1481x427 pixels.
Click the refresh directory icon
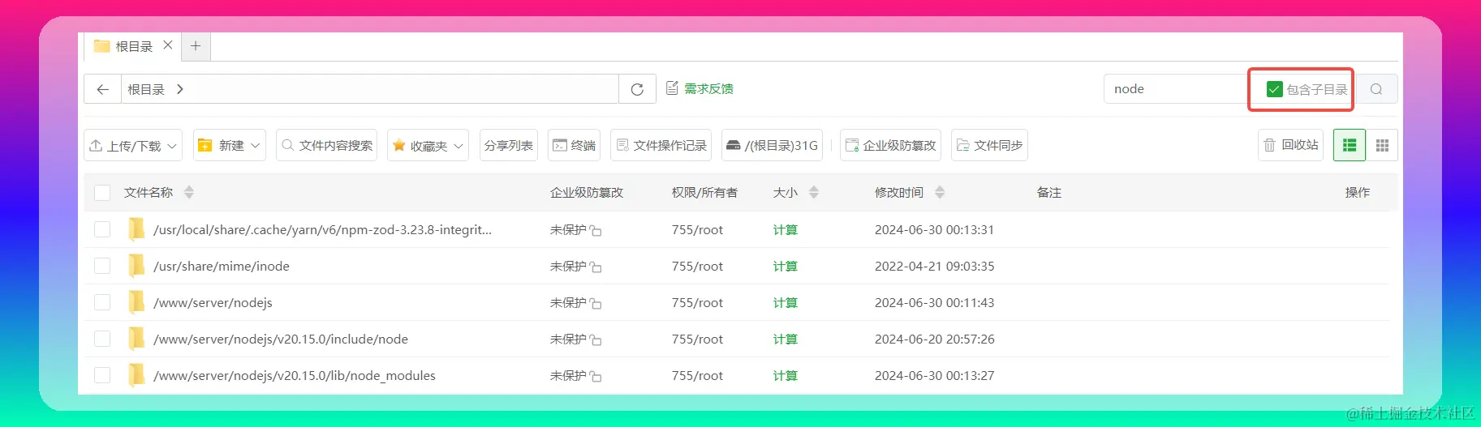(637, 89)
